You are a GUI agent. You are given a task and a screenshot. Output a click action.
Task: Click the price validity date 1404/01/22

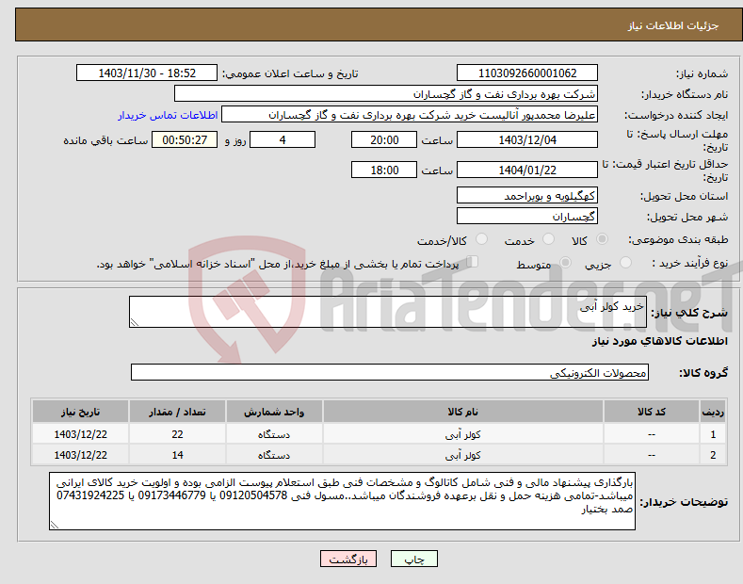tap(527, 170)
